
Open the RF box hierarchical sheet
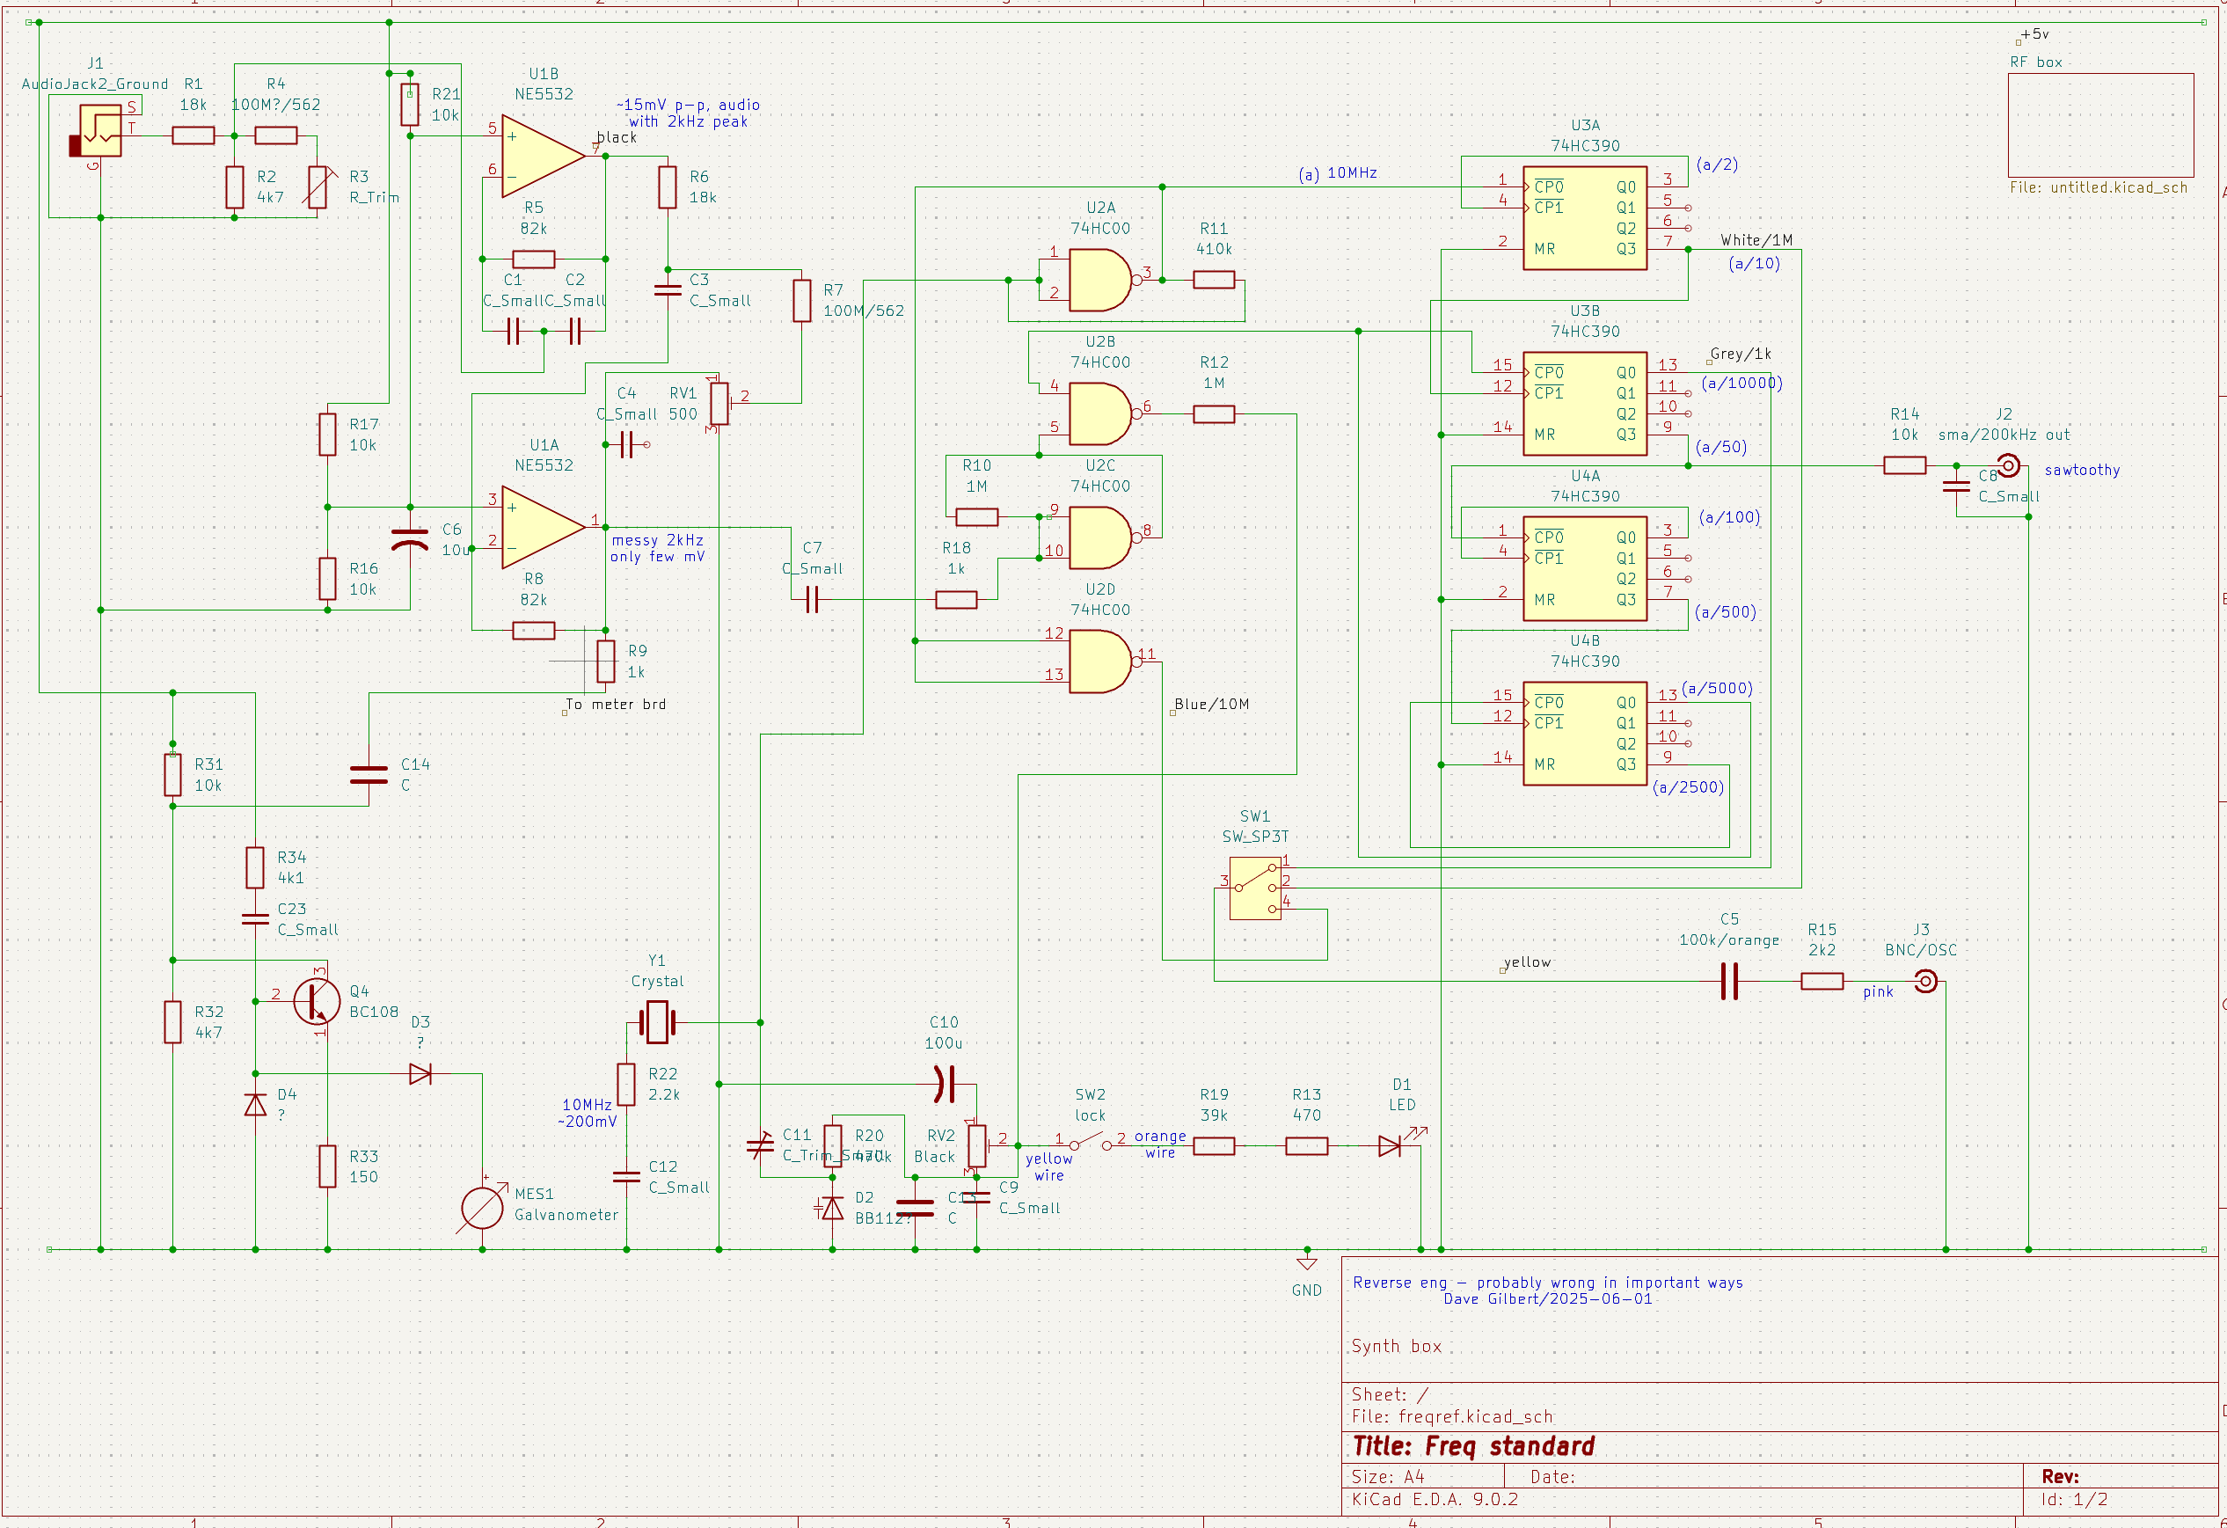point(2100,125)
